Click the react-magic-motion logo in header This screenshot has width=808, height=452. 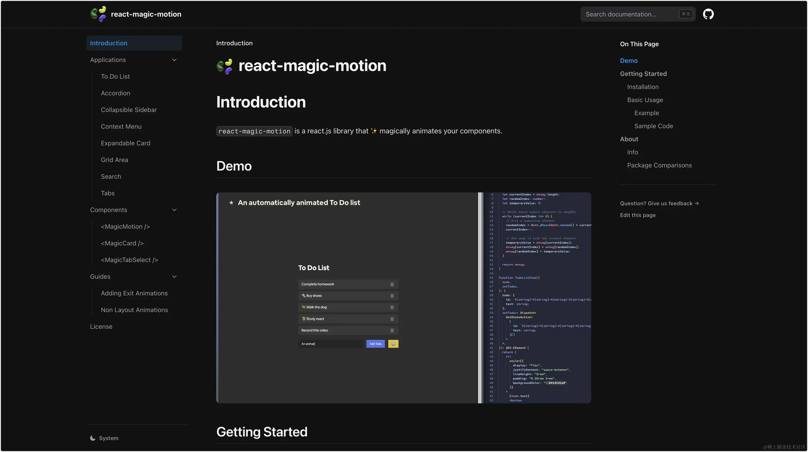(98, 14)
